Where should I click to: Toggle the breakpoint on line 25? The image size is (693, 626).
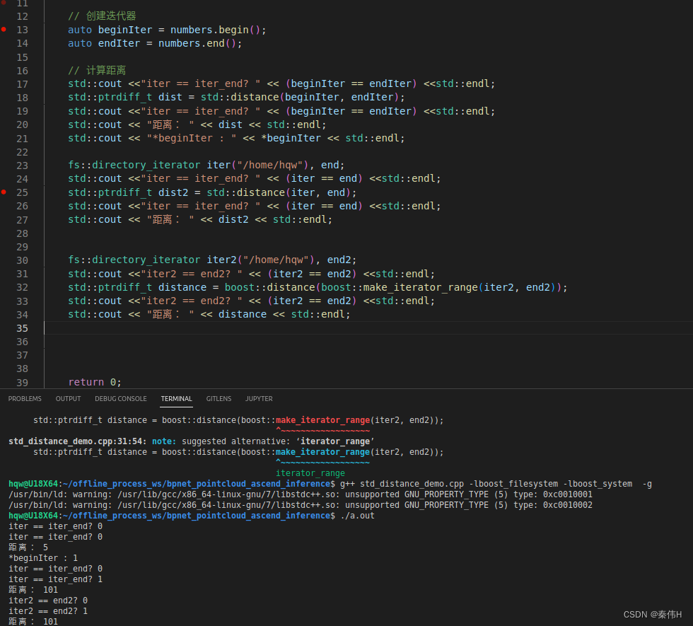pos(4,192)
